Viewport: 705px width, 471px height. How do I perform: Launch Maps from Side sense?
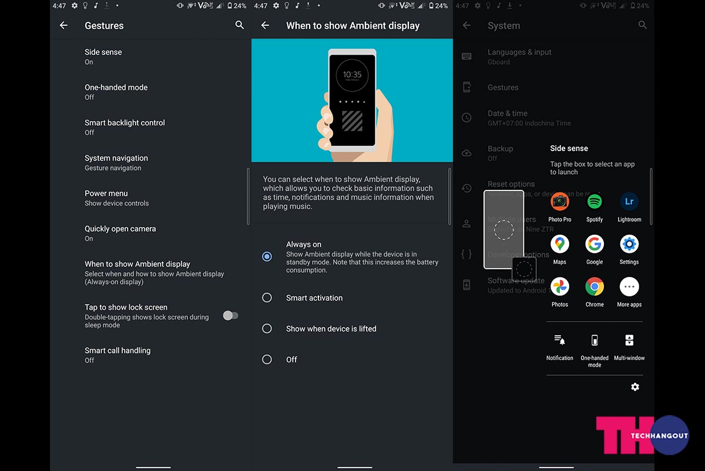[x=559, y=250]
